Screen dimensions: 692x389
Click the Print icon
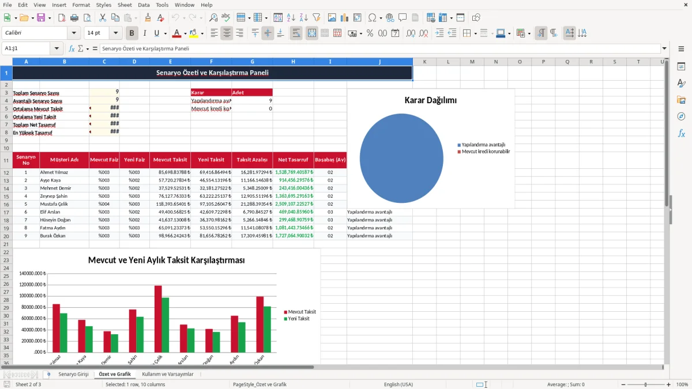point(74,18)
